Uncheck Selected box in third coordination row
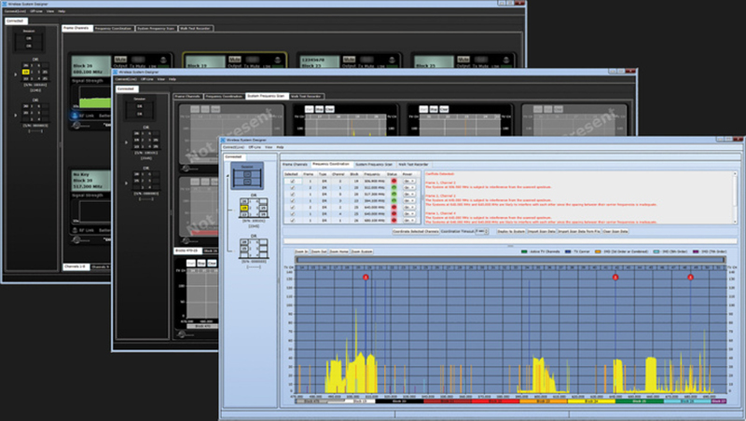Image resolution: width=746 pixels, height=421 pixels. (x=293, y=195)
